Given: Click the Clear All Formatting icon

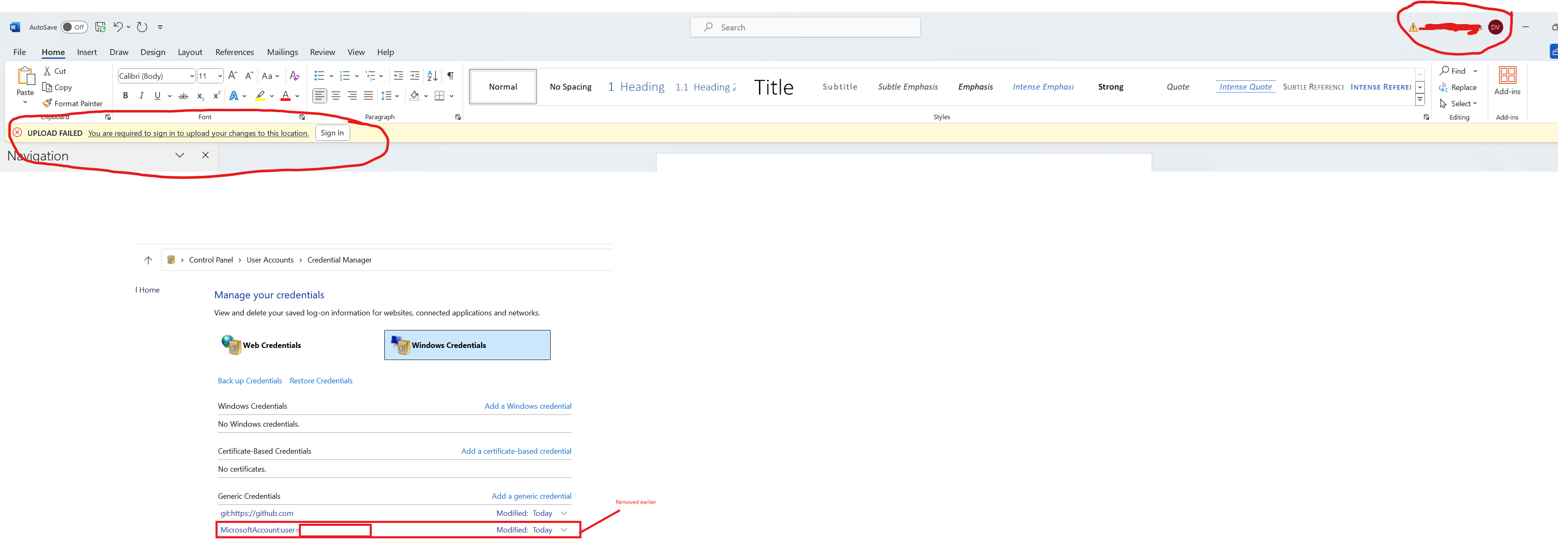Looking at the screenshot, I should (x=295, y=75).
